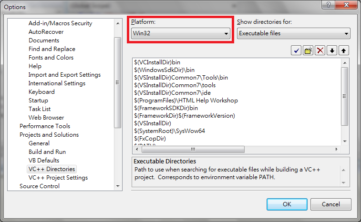
Task: Open the Platform Win32 dropdown
Action: tap(181, 34)
